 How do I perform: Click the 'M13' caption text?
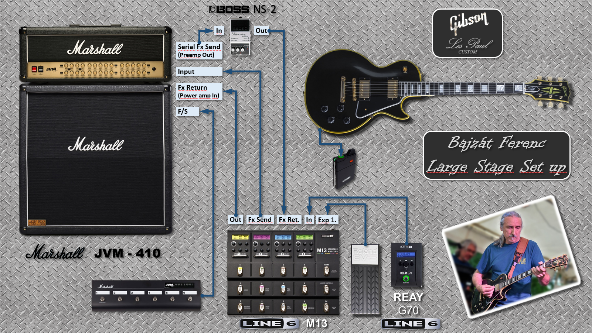pos(317,324)
